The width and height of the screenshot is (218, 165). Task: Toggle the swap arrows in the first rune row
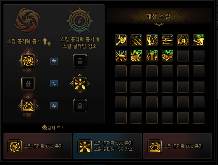coord(54,61)
